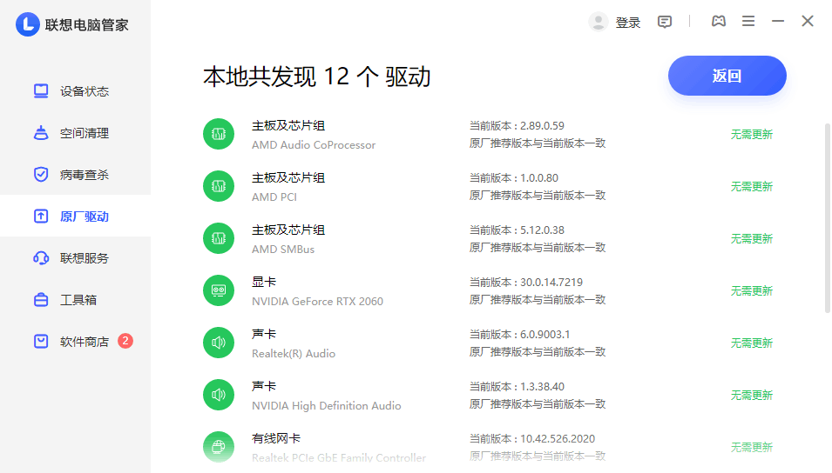
Task: Click 无需更新 for AMD Audio CoProcessor
Action: coord(751,135)
